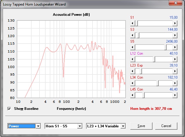Screen dimensions: 185x137
Task: Click the S1 value 15,00
Action: [173, 18]
